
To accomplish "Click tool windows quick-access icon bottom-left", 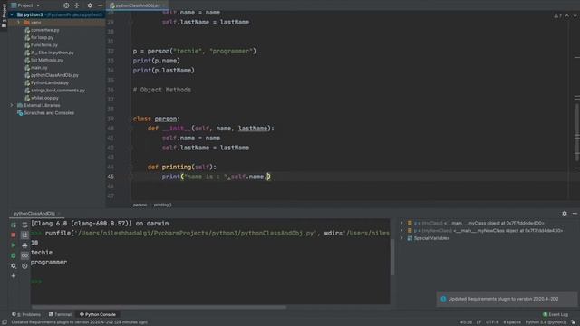I will pyautogui.click(x=4, y=322).
